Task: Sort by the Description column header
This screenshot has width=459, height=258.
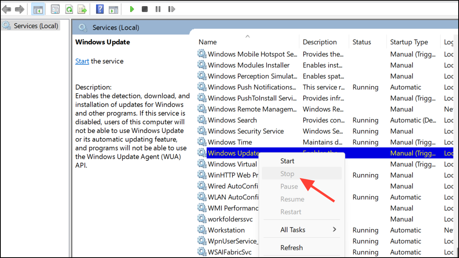Action: click(x=320, y=42)
